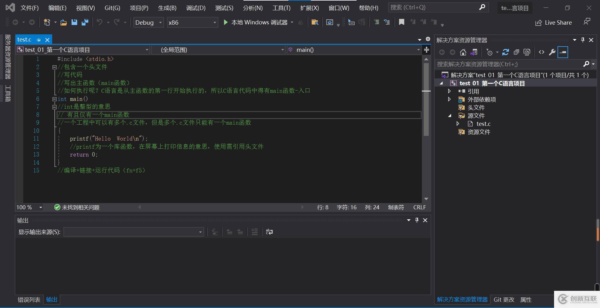600x308 pixels.
Task: Open the 调试(D) menu
Action: point(196,8)
